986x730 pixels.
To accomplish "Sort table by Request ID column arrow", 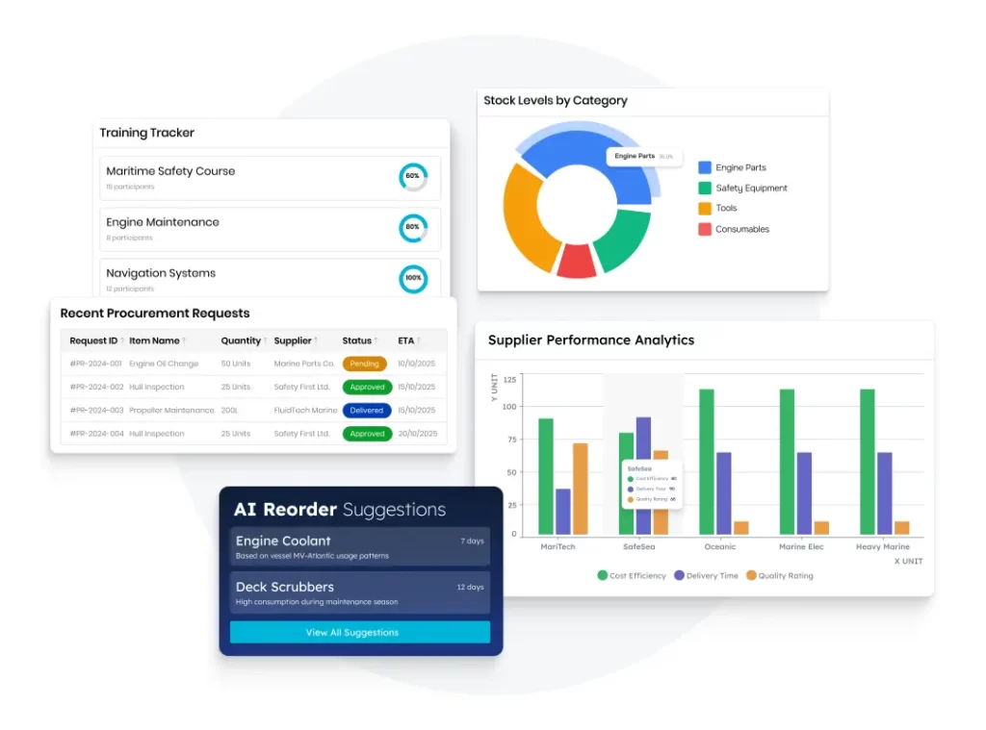I will (x=122, y=340).
